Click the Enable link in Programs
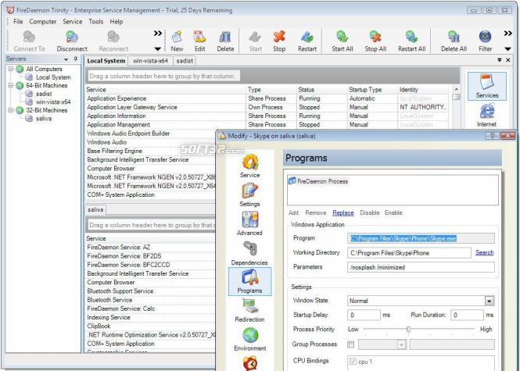Screen dimensions: 520x371 393,212
